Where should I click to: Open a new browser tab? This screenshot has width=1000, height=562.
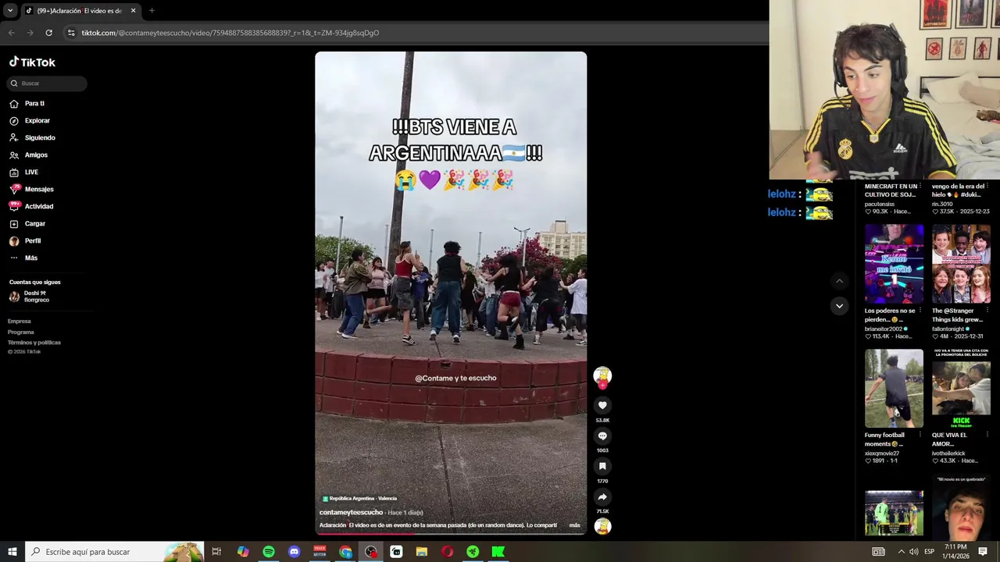[x=152, y=11]
